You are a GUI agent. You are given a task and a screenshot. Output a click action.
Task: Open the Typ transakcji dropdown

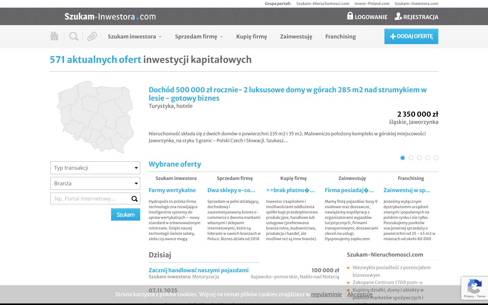click(95, 168)
